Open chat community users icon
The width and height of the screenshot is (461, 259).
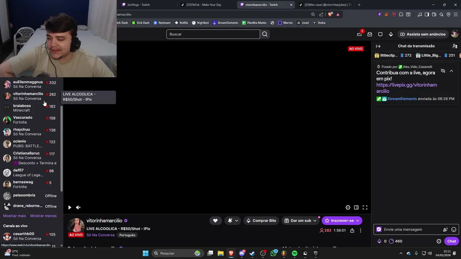(455, 46)
